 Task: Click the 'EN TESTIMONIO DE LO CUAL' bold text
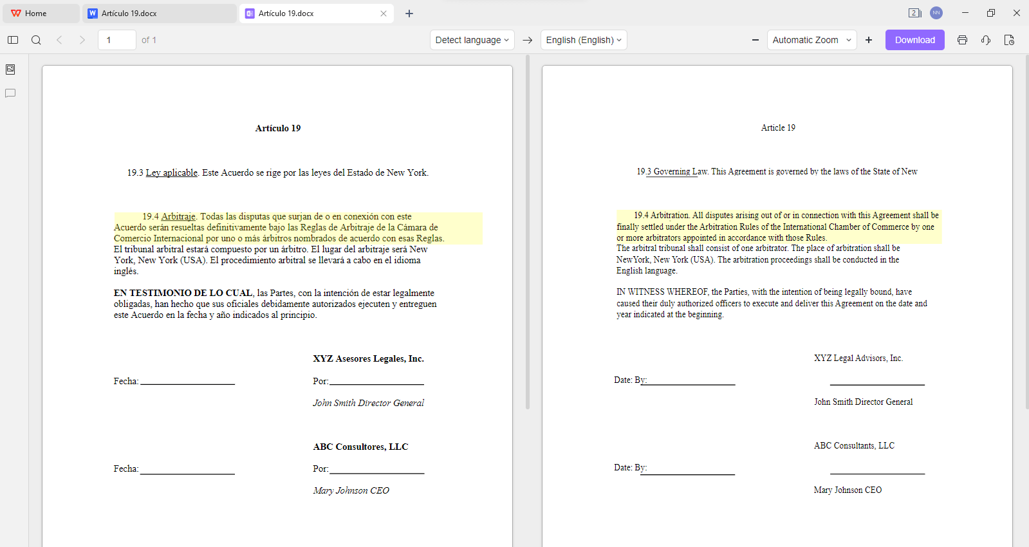tap(183, 293)
